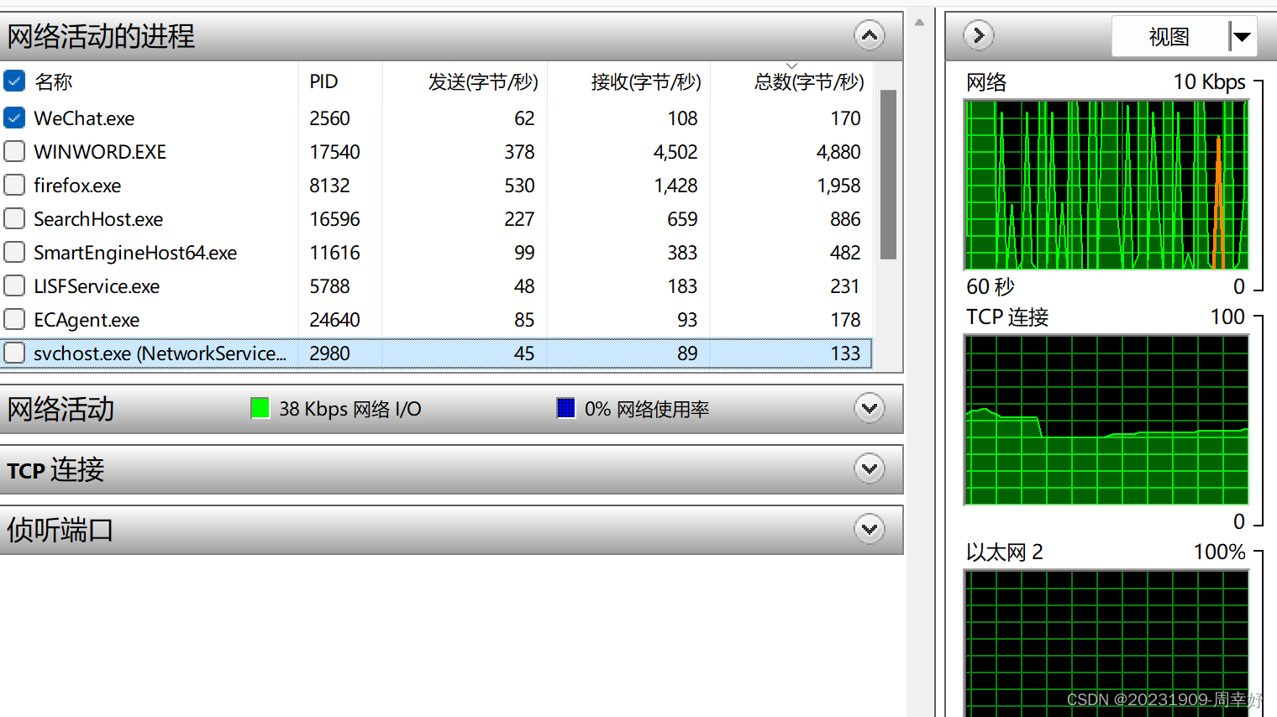Screen dimensions: 1277x717
Task: Select the WeChat.exe process name
Action: click(x=84, y=118)
